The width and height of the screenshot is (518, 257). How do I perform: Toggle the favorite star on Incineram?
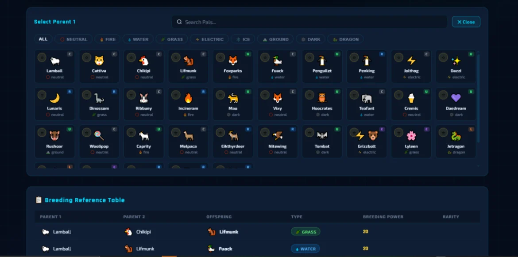coord(175,95)
